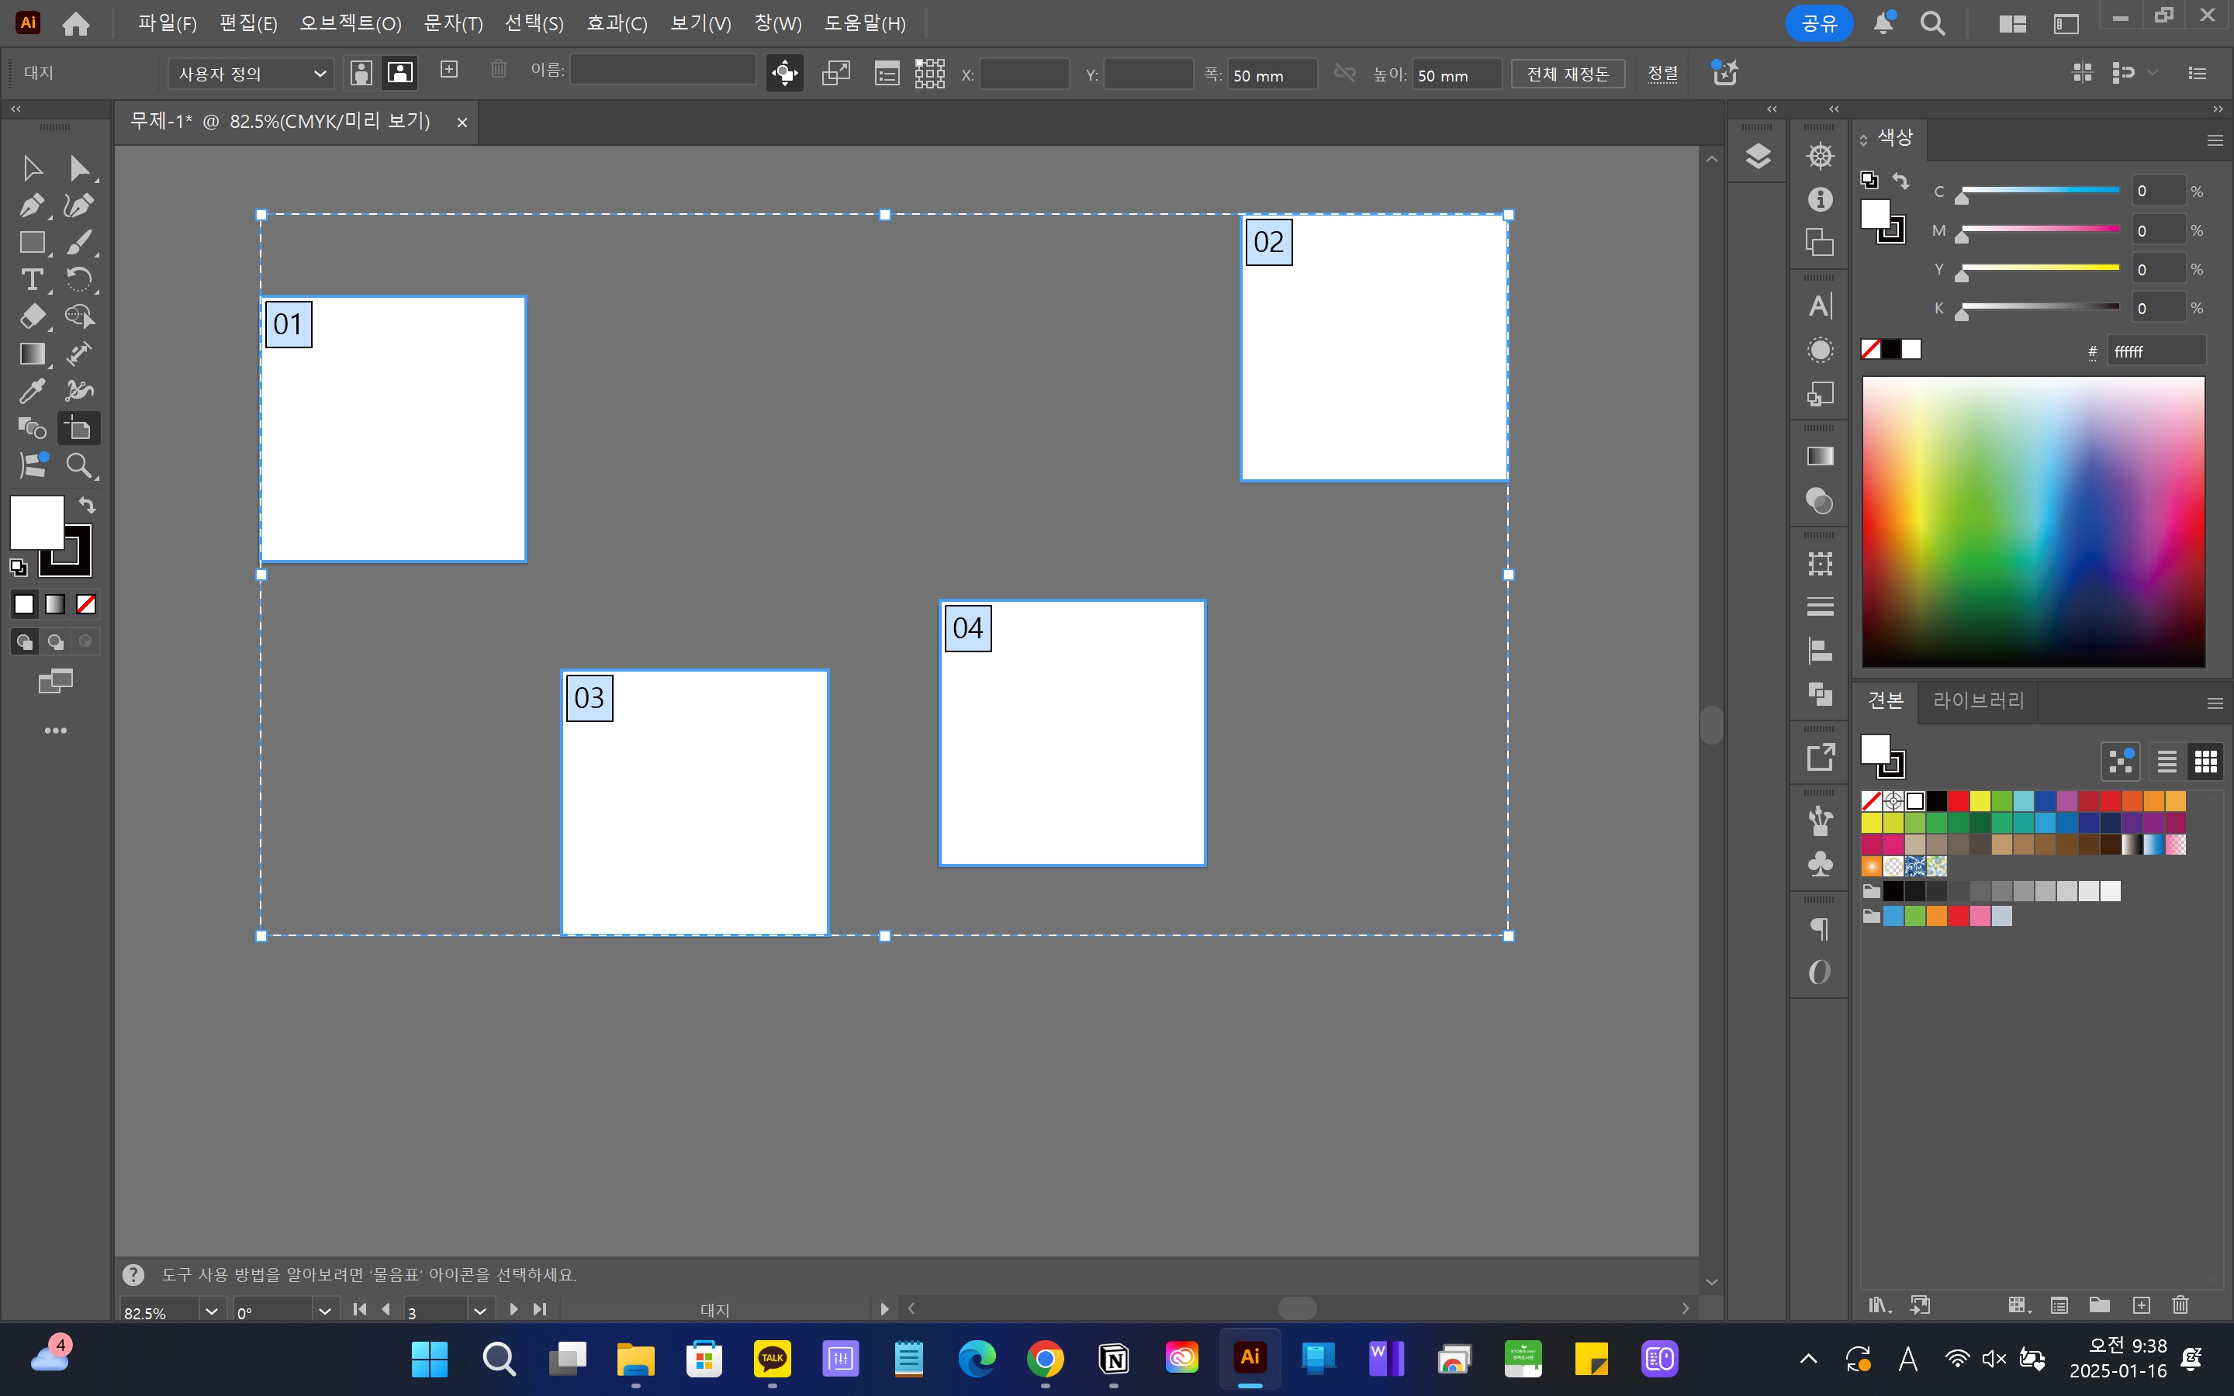Switch artboard to portrait orientation
Viewport: 2234px width, 1396px height.
[362, 73]
